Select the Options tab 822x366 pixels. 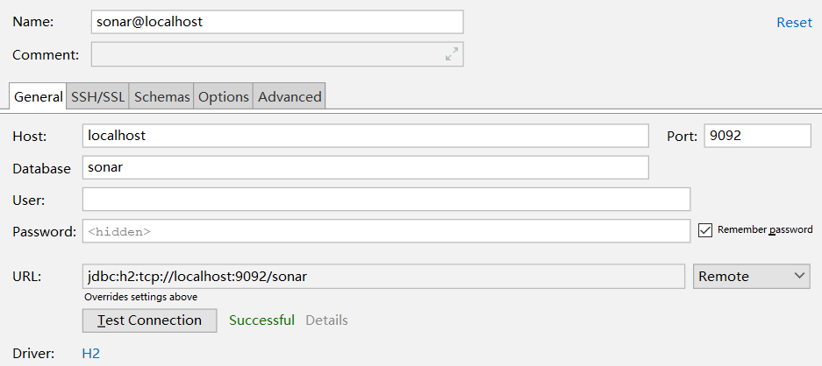224,97
